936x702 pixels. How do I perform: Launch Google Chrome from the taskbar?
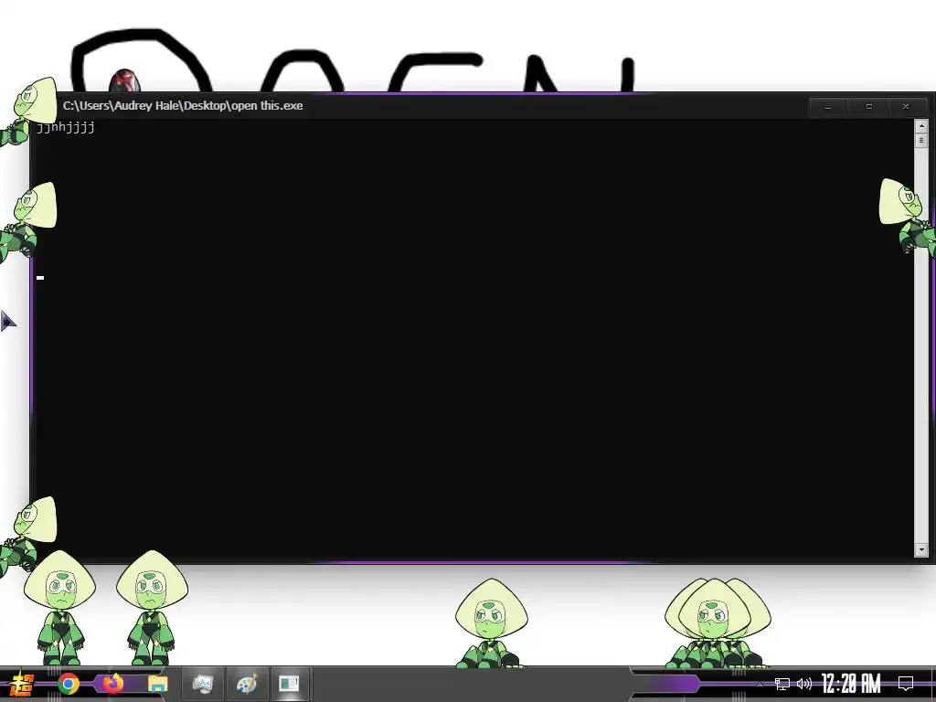click(68, 684)
